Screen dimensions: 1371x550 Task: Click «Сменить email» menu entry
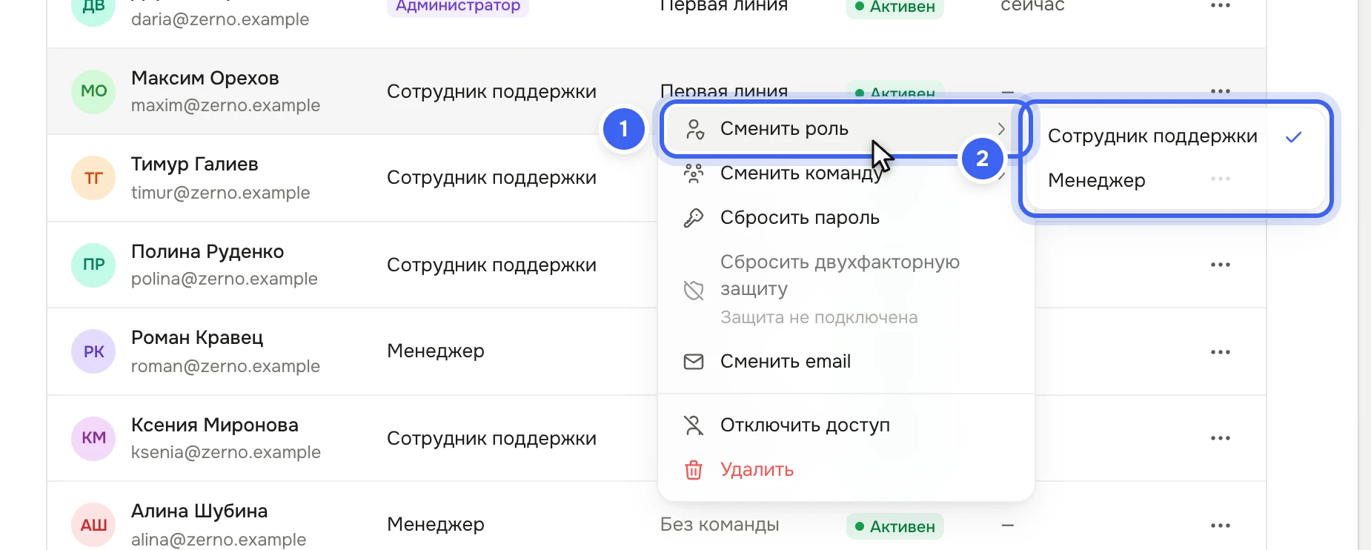(x=846, y=362)
